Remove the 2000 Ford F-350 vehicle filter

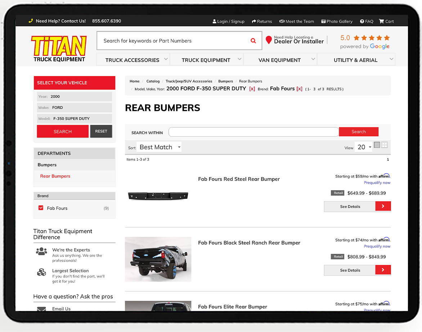(252, 89)
